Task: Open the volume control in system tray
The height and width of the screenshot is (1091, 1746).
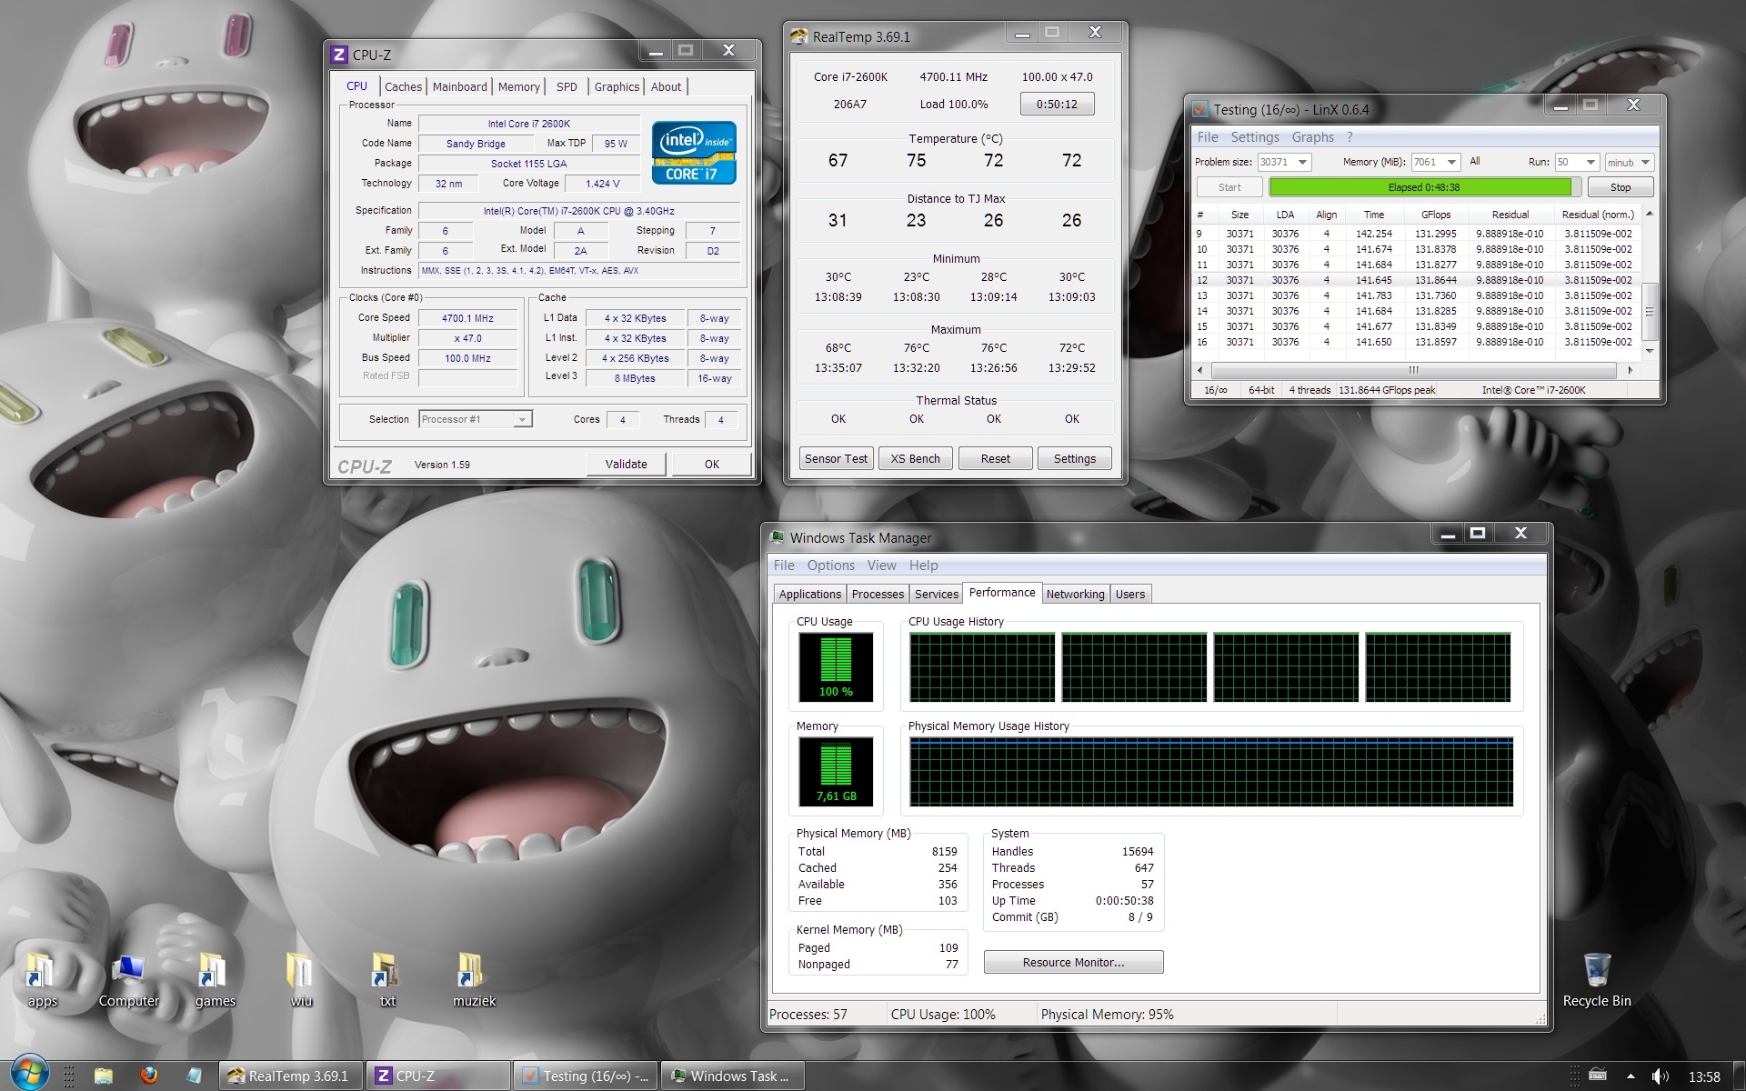Action: 1660,1076
